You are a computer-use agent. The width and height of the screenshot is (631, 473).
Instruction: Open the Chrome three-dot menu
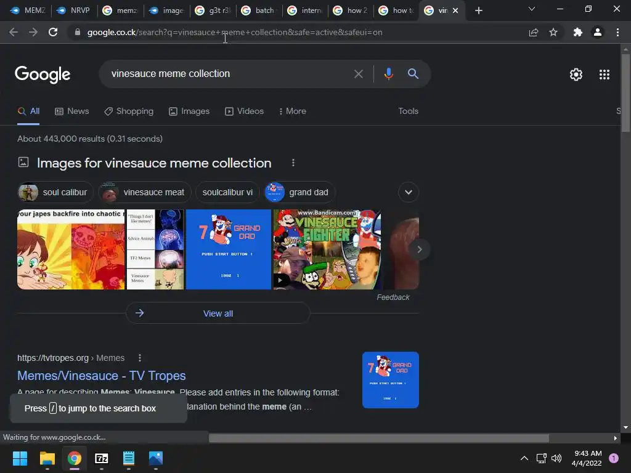coord(617,32)
